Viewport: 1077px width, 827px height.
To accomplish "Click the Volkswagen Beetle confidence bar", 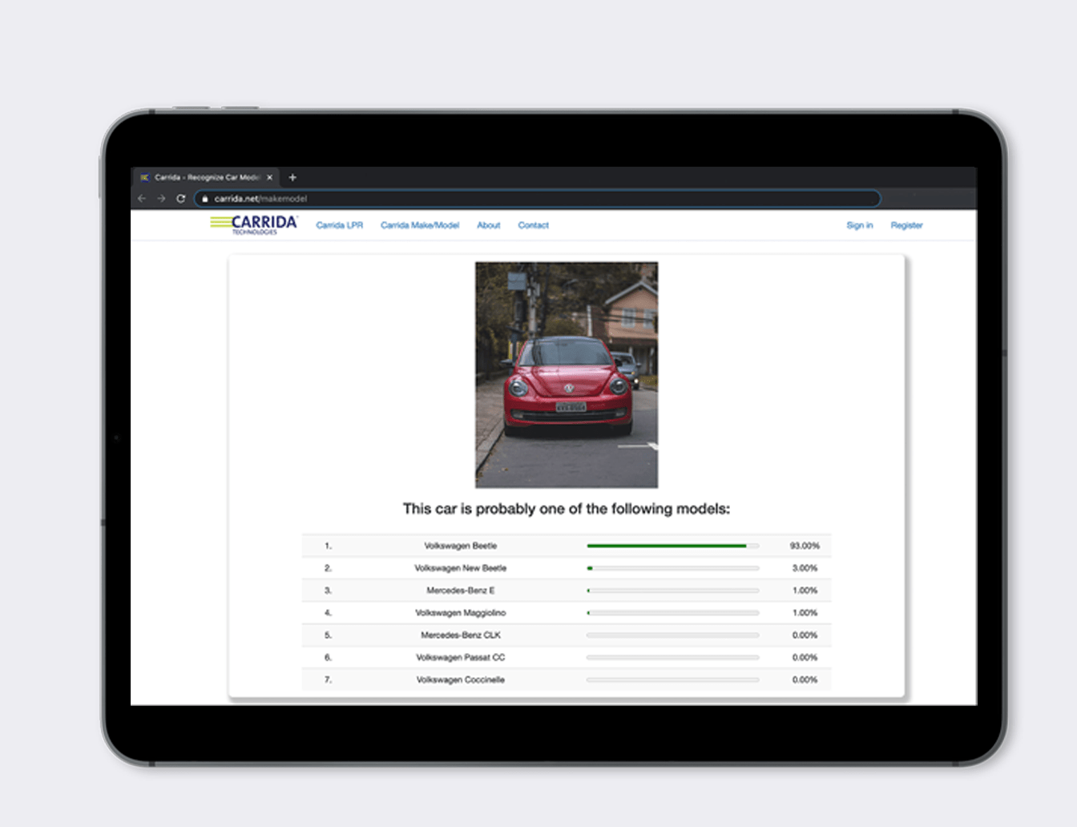I will click(x=673, y=546).
